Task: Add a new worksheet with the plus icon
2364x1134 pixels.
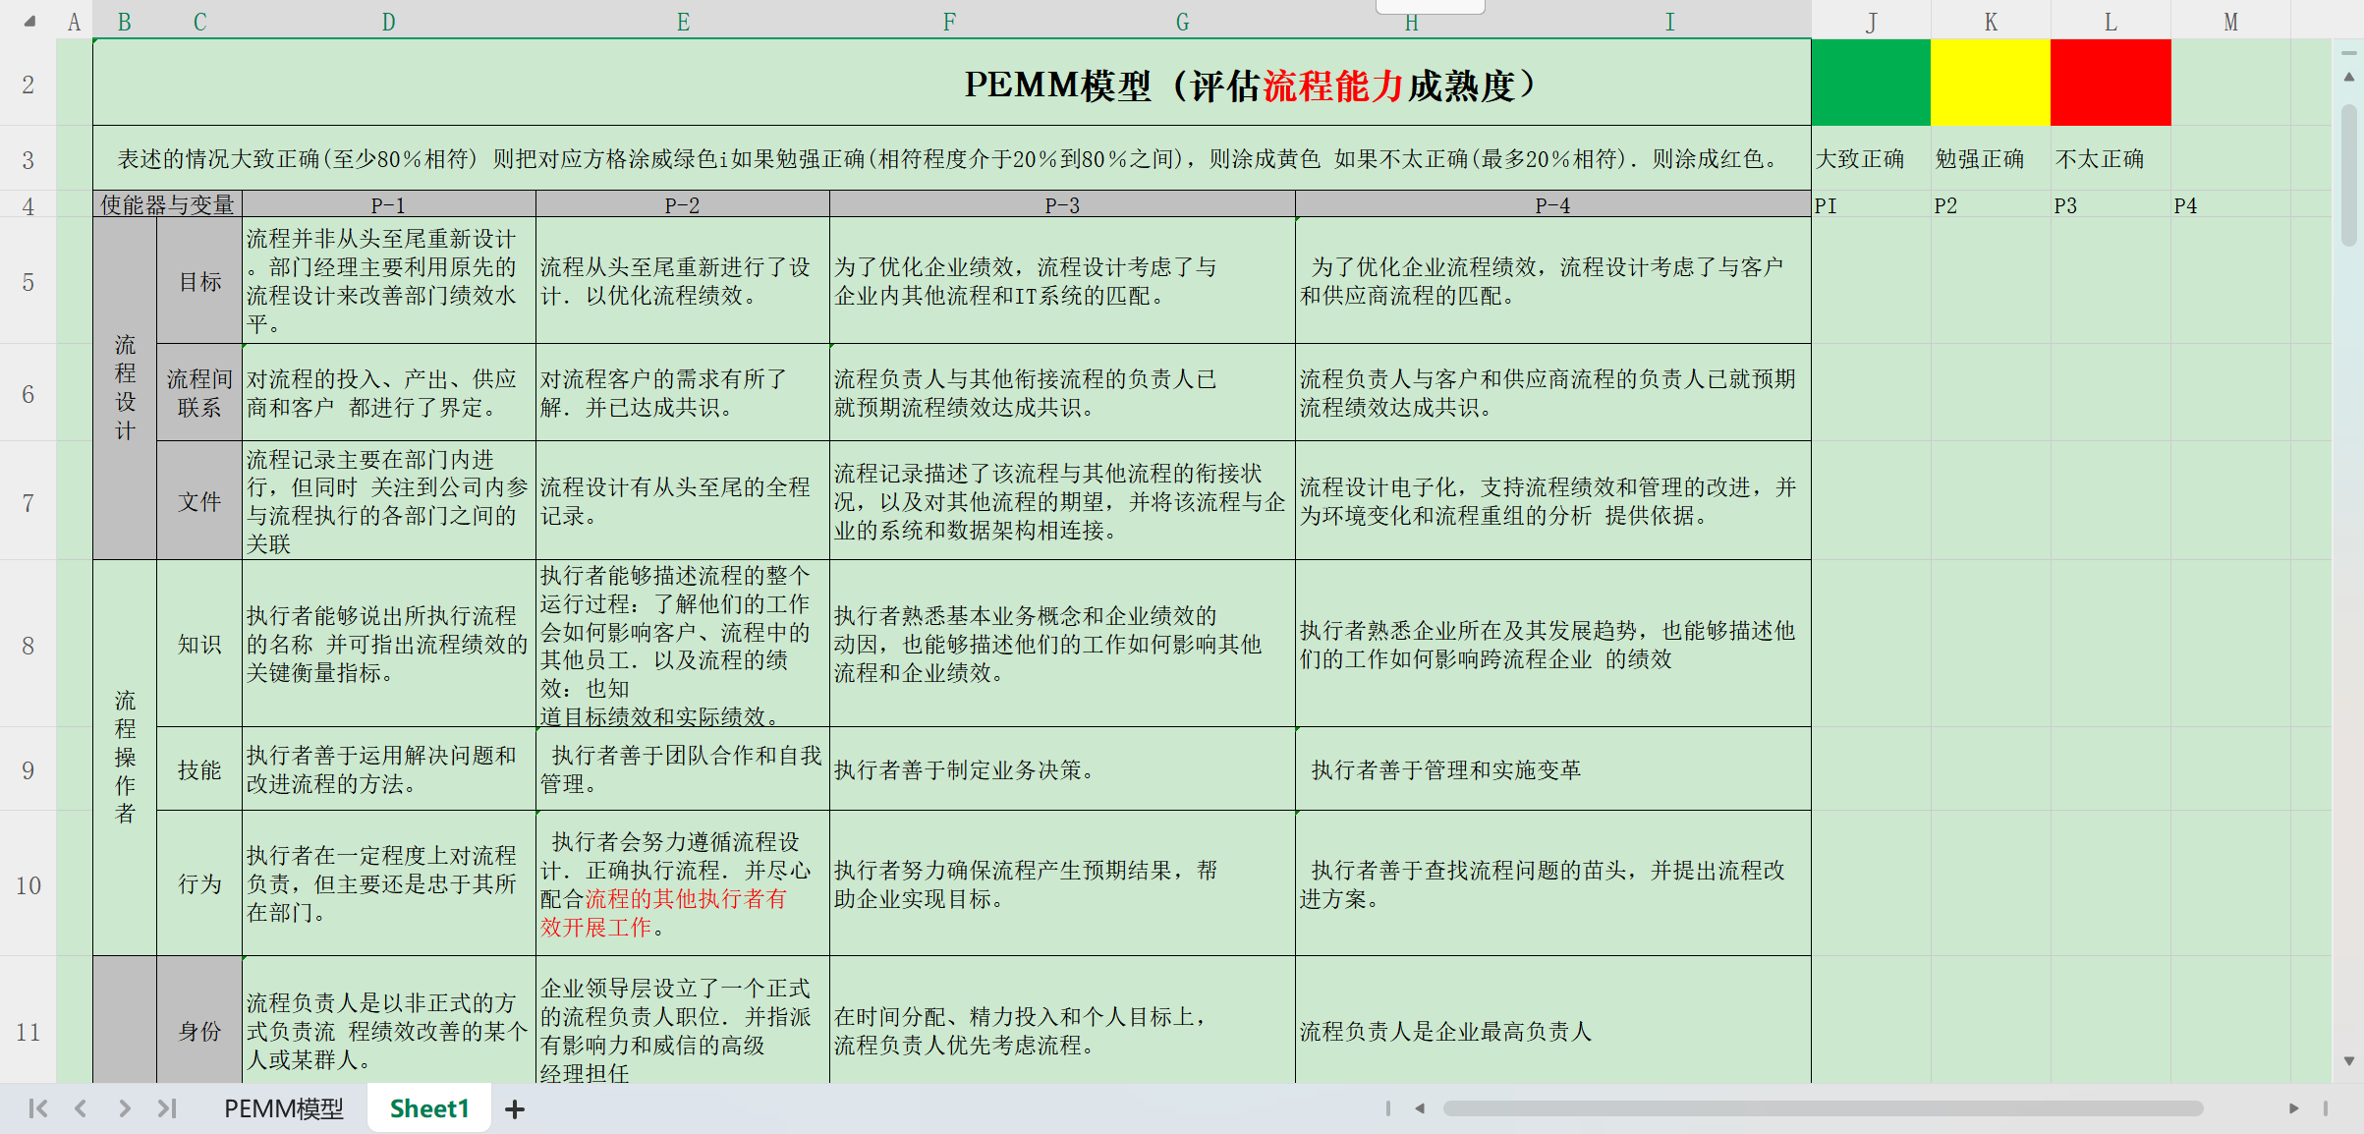Action: (515, 1107)
